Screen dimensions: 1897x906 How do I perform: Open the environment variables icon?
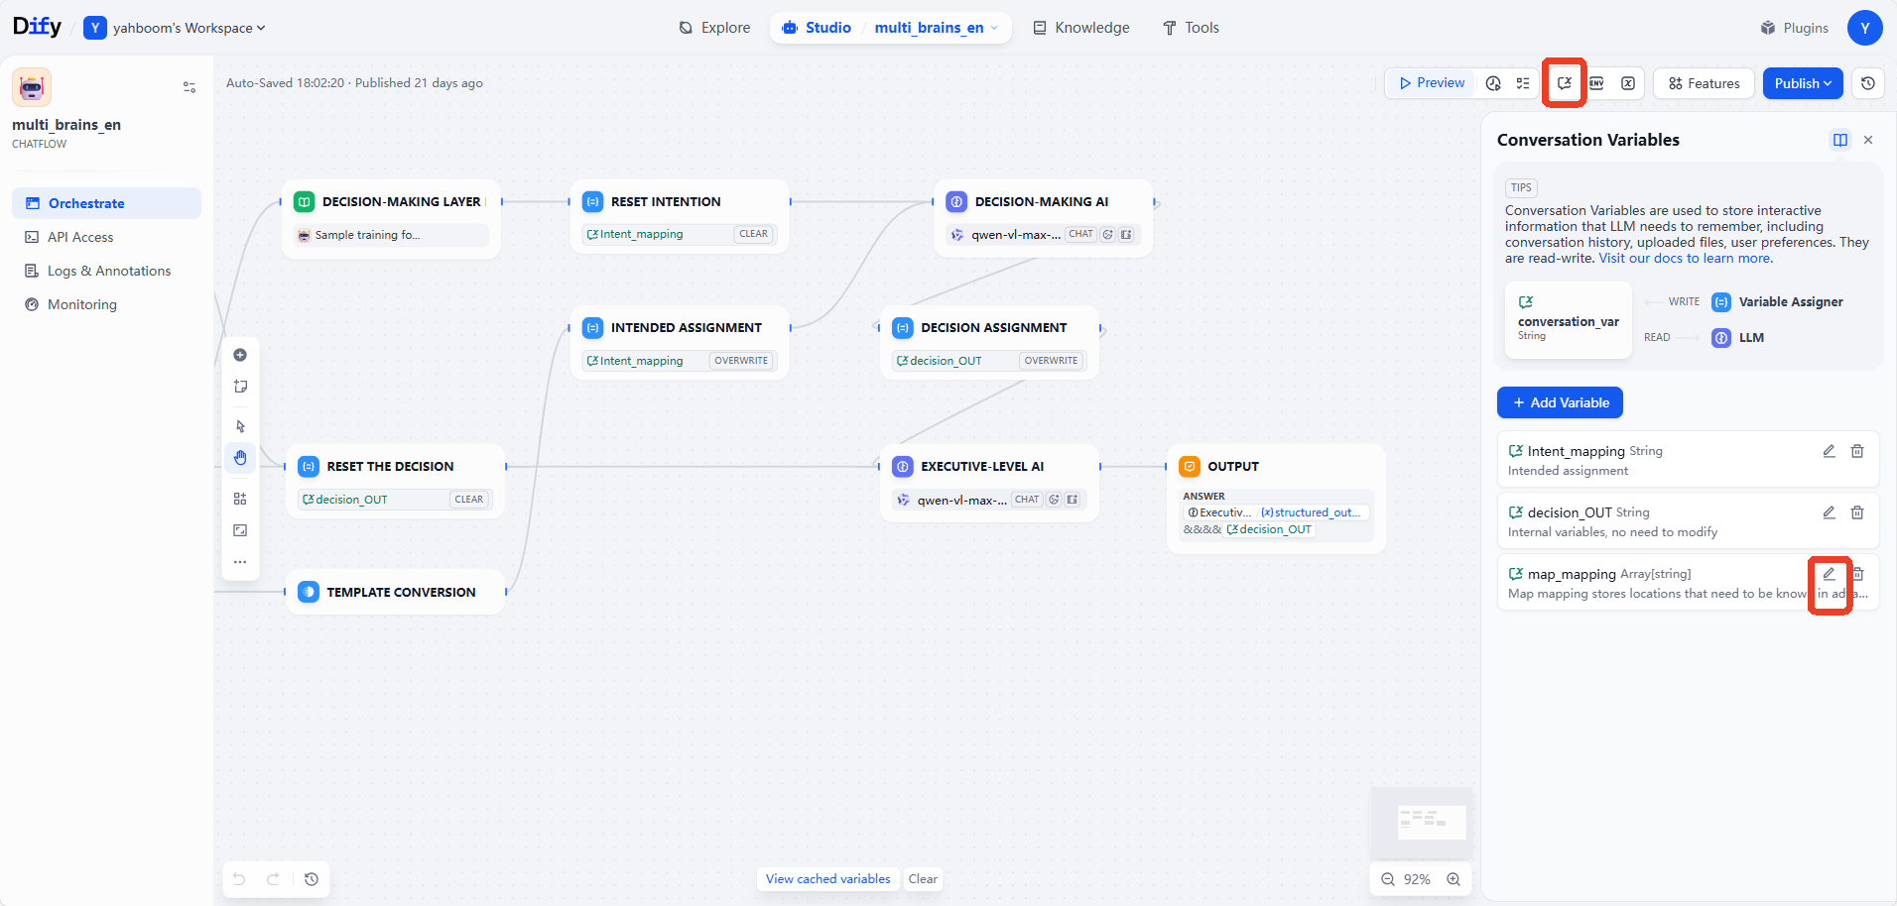click(x=1596, y=83)
